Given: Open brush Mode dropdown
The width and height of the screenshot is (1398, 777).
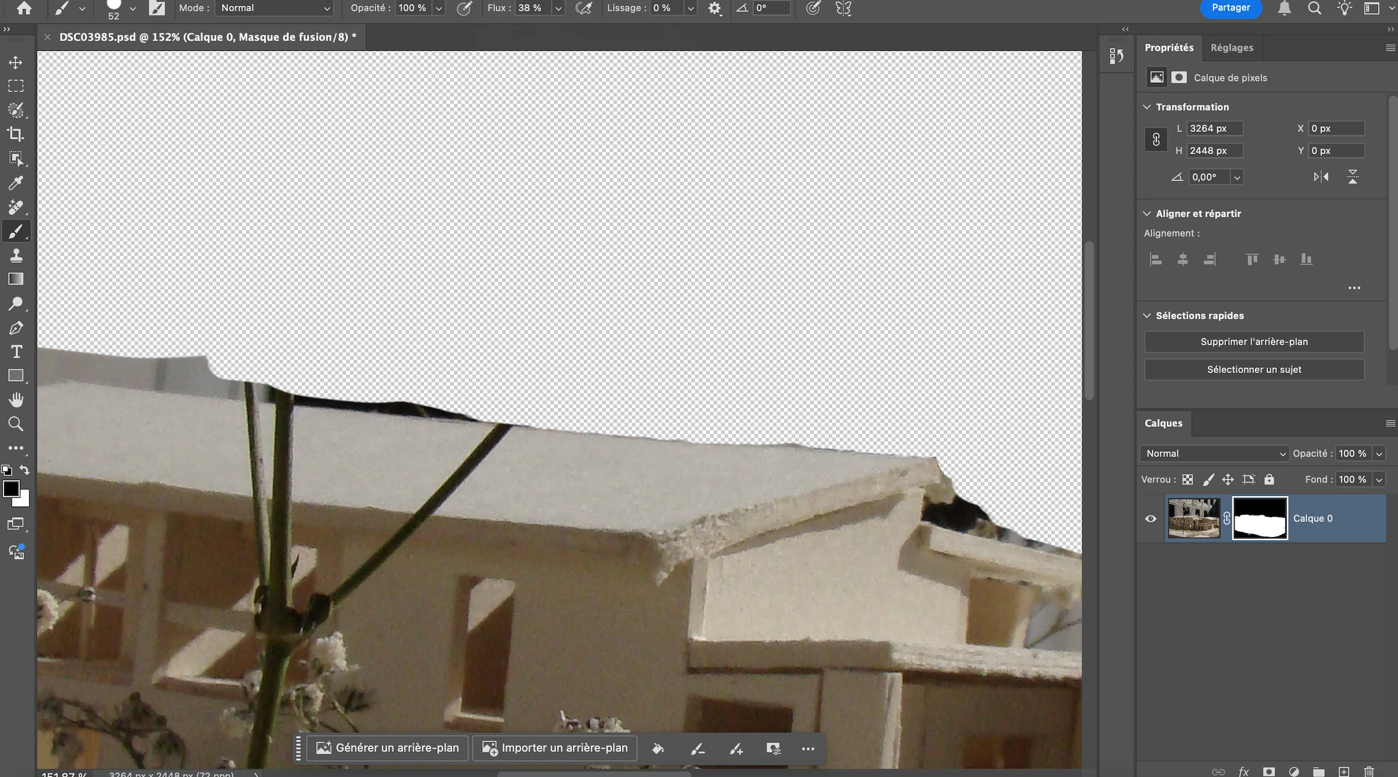Looking at the screenshot, I should click(x=274, y=8).
